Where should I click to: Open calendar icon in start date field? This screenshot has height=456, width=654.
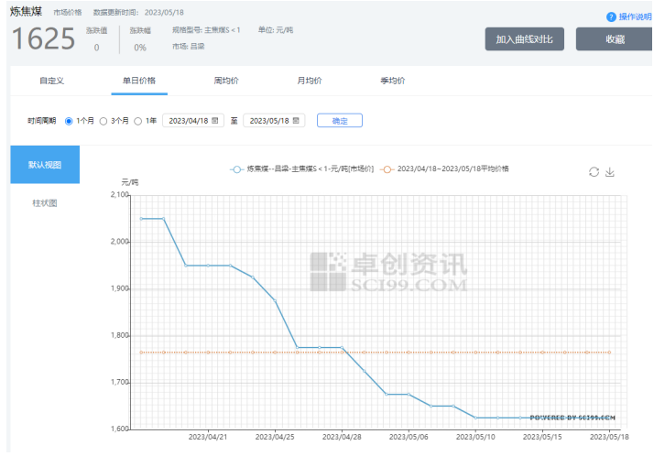pos(215,121)
